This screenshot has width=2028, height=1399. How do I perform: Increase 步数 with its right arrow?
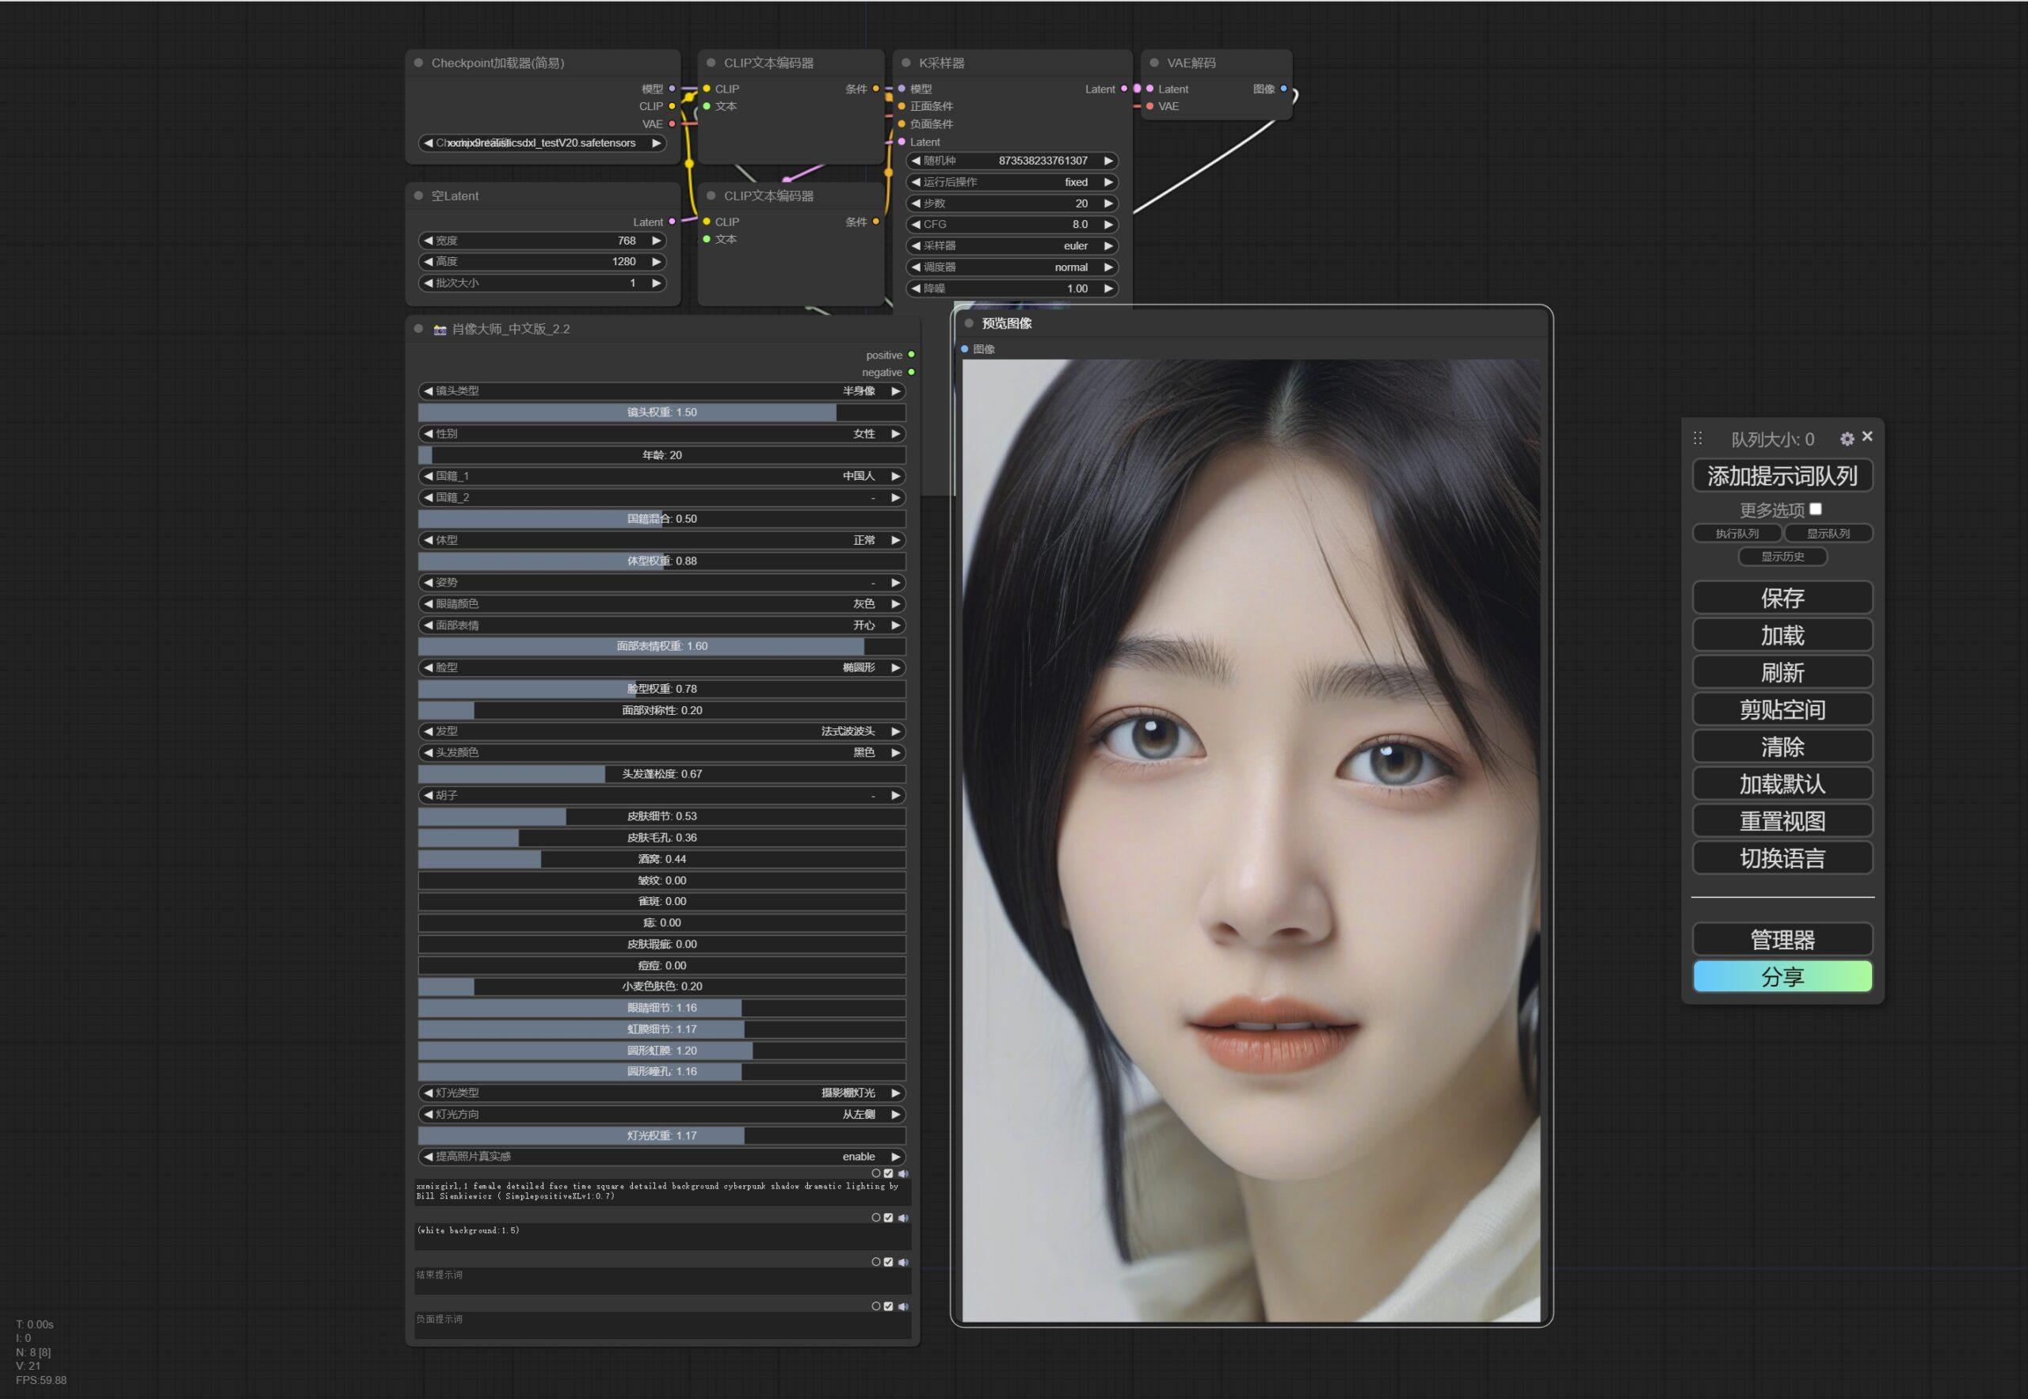(1107, 203)
